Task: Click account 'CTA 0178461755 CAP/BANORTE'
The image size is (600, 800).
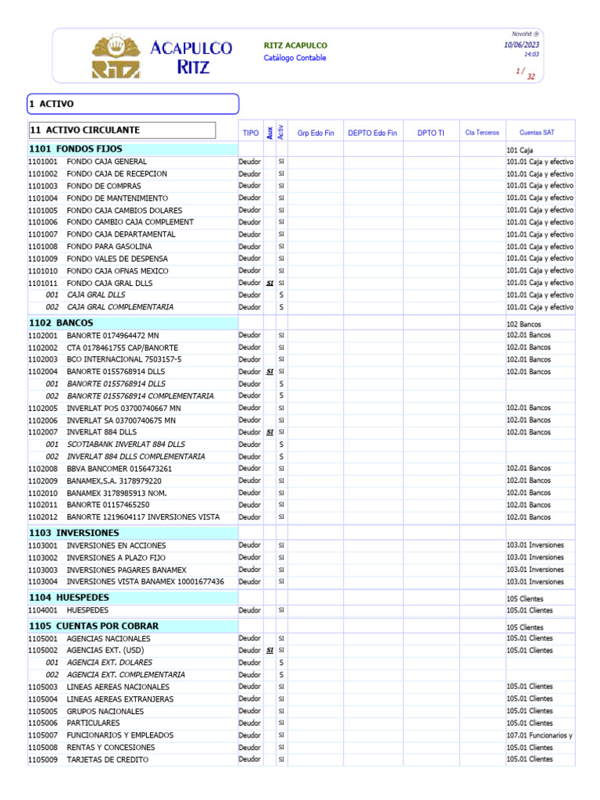Action: point(123,348)
